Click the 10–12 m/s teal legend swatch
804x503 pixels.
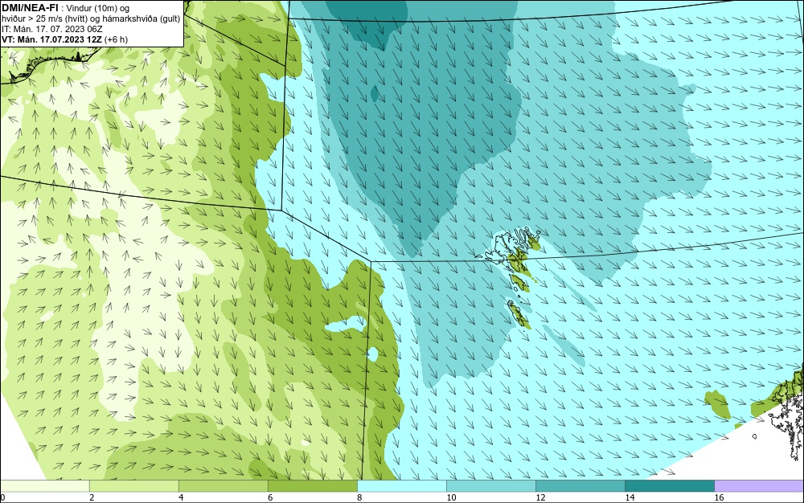click(490, 485)
